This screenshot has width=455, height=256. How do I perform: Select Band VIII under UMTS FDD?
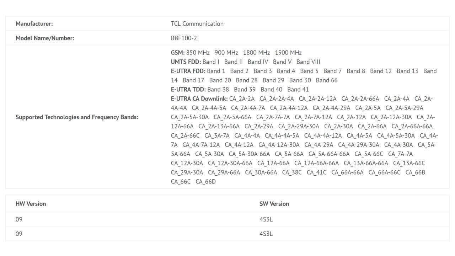tap(308, 62)
